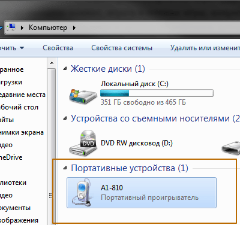Click the arrow before Компьютер in address bar

22,28
